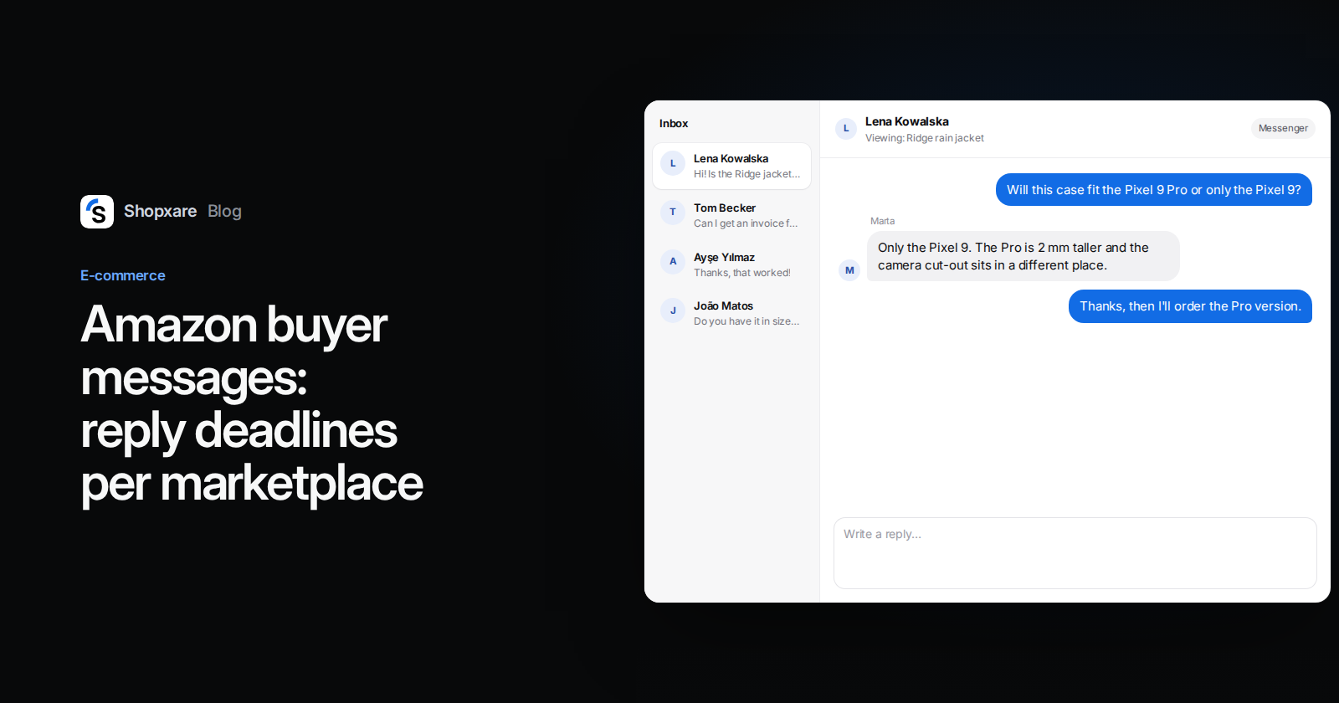The width and height of the screenshot is (1339, 703).
Task: Open Lena Kowalska's L avatar in inbox list
Action: [673, 163]
